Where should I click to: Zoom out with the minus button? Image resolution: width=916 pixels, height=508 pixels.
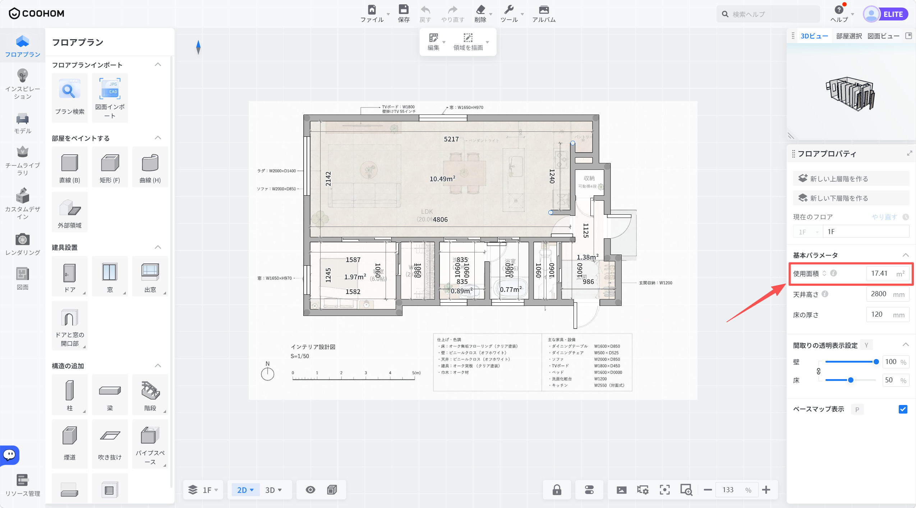click(708, 490)
